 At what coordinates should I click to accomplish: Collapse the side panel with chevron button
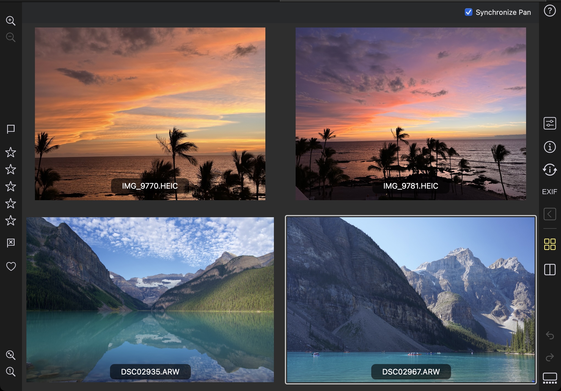click(x=549, y=214)
